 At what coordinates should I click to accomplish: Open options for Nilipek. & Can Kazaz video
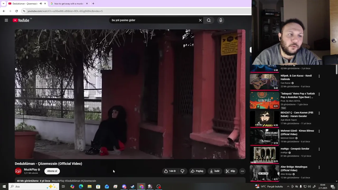point(319,76)
